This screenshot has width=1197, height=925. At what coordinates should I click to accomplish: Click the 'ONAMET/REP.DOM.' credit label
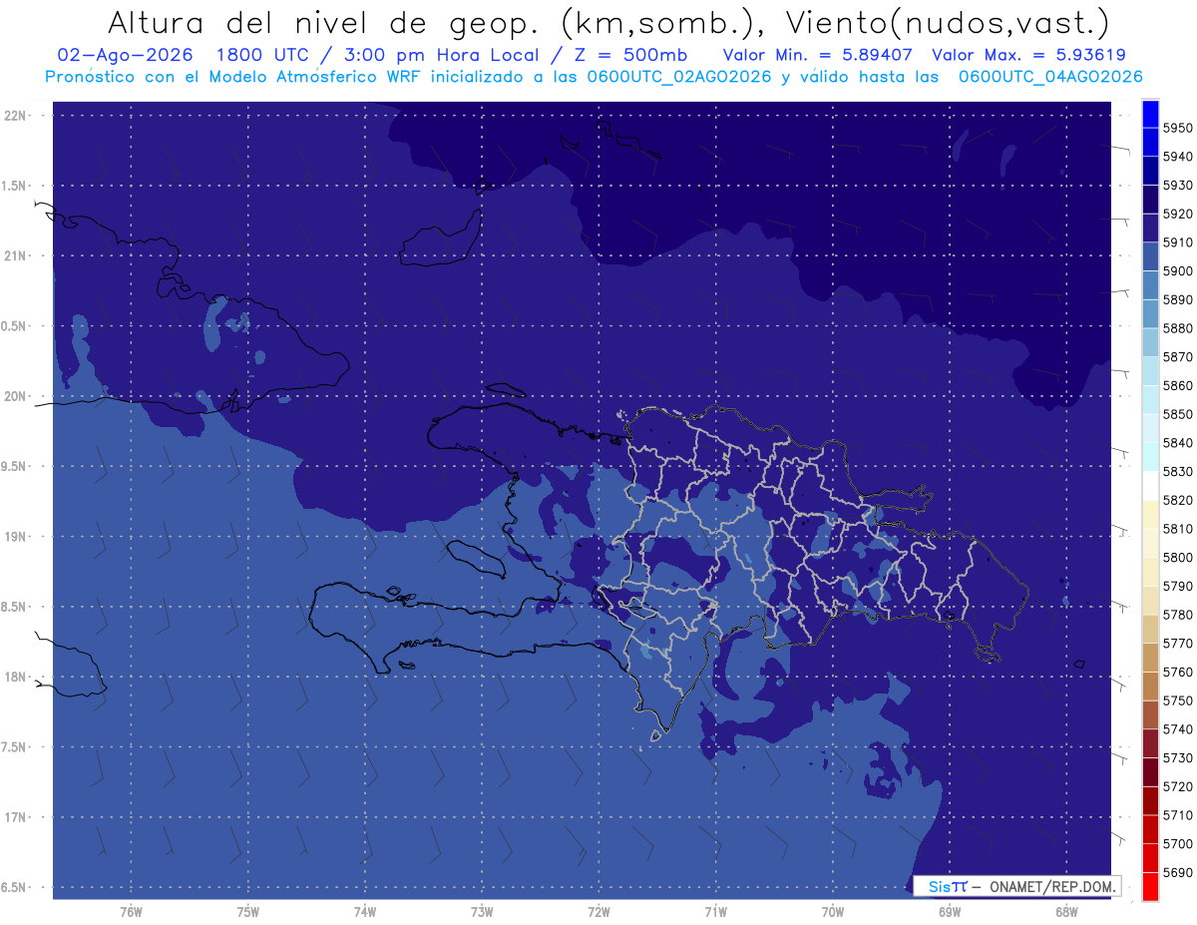pyautogui.click(x=1052, y=885)
